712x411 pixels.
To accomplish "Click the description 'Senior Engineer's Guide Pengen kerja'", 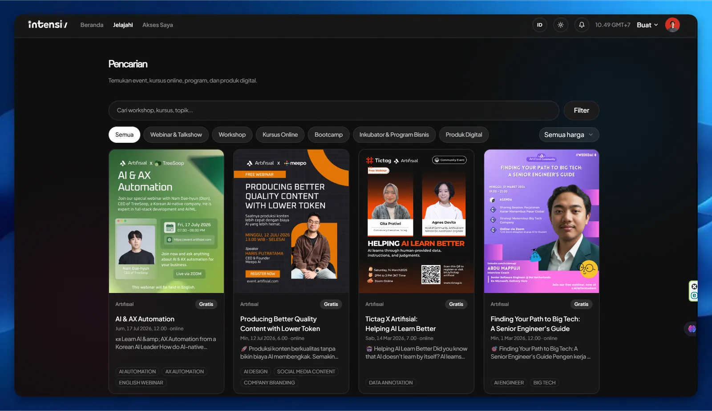I will click(x=541, y=353).
